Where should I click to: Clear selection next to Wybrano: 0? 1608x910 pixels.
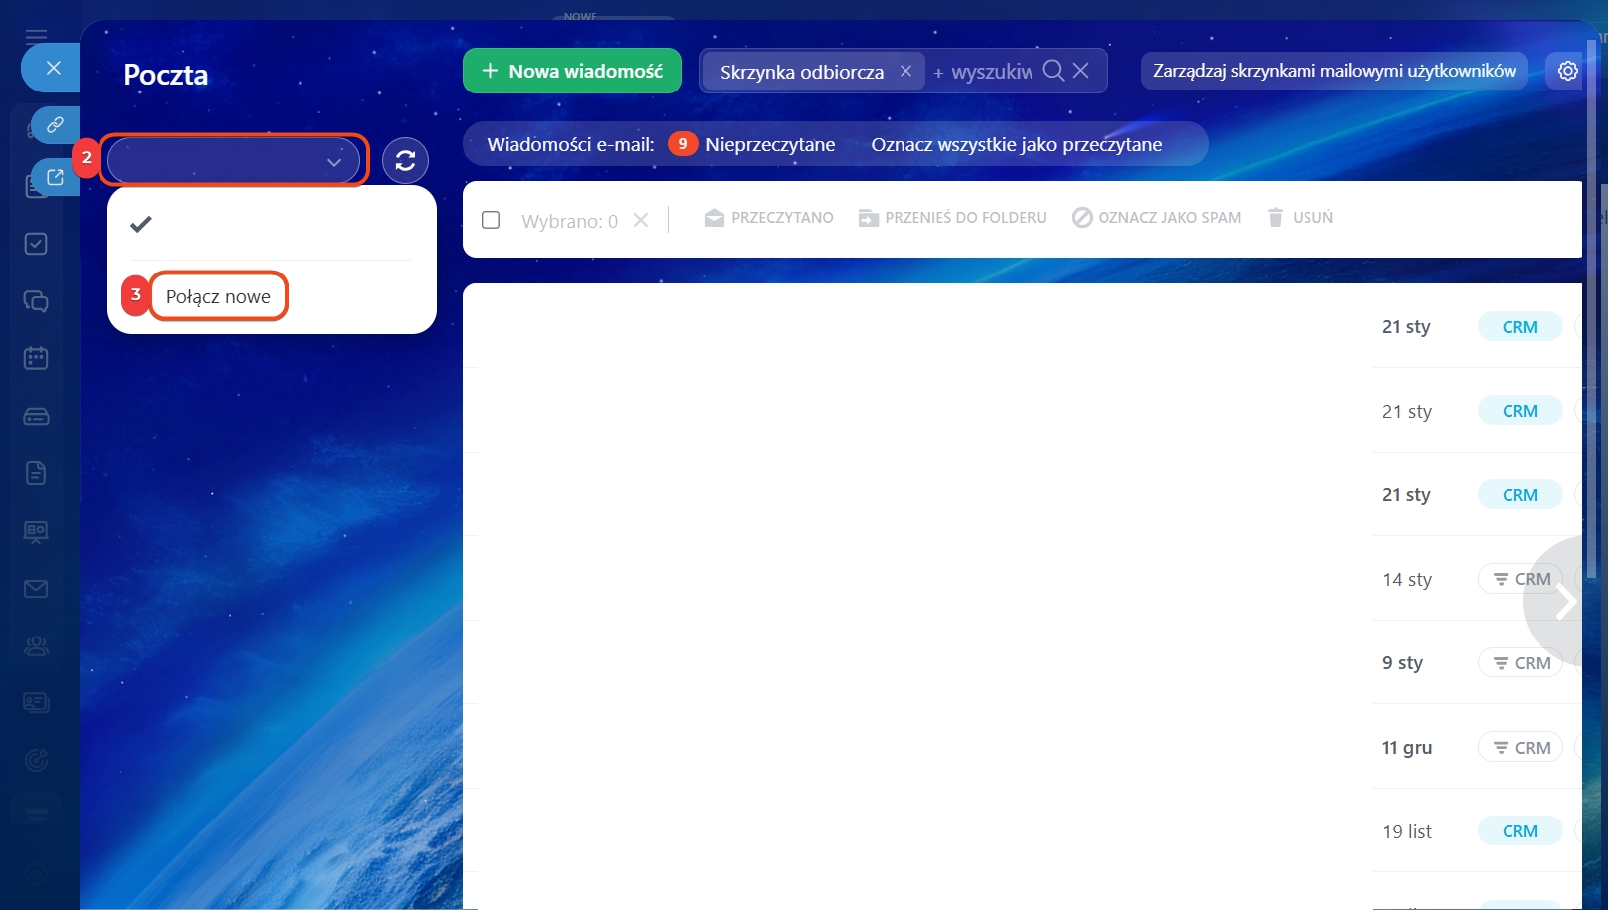click(641, 220)
